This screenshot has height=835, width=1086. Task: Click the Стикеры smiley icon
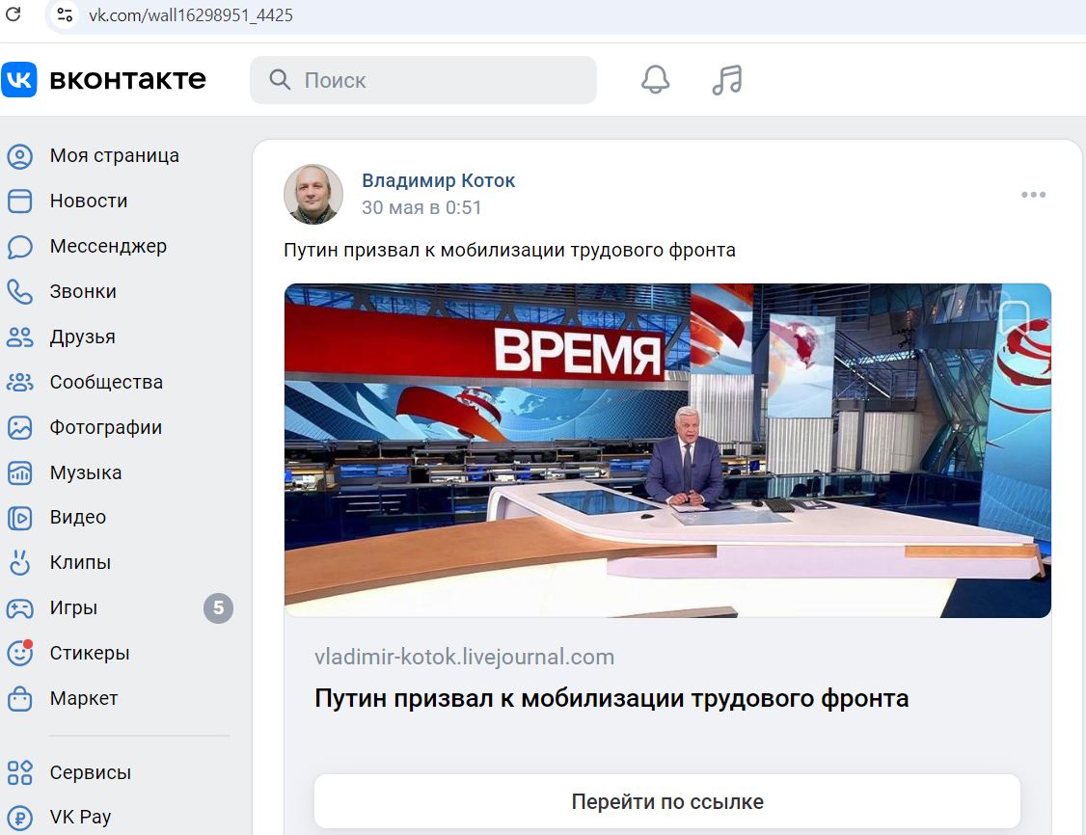pyautogui.click(x=19, y=654)
